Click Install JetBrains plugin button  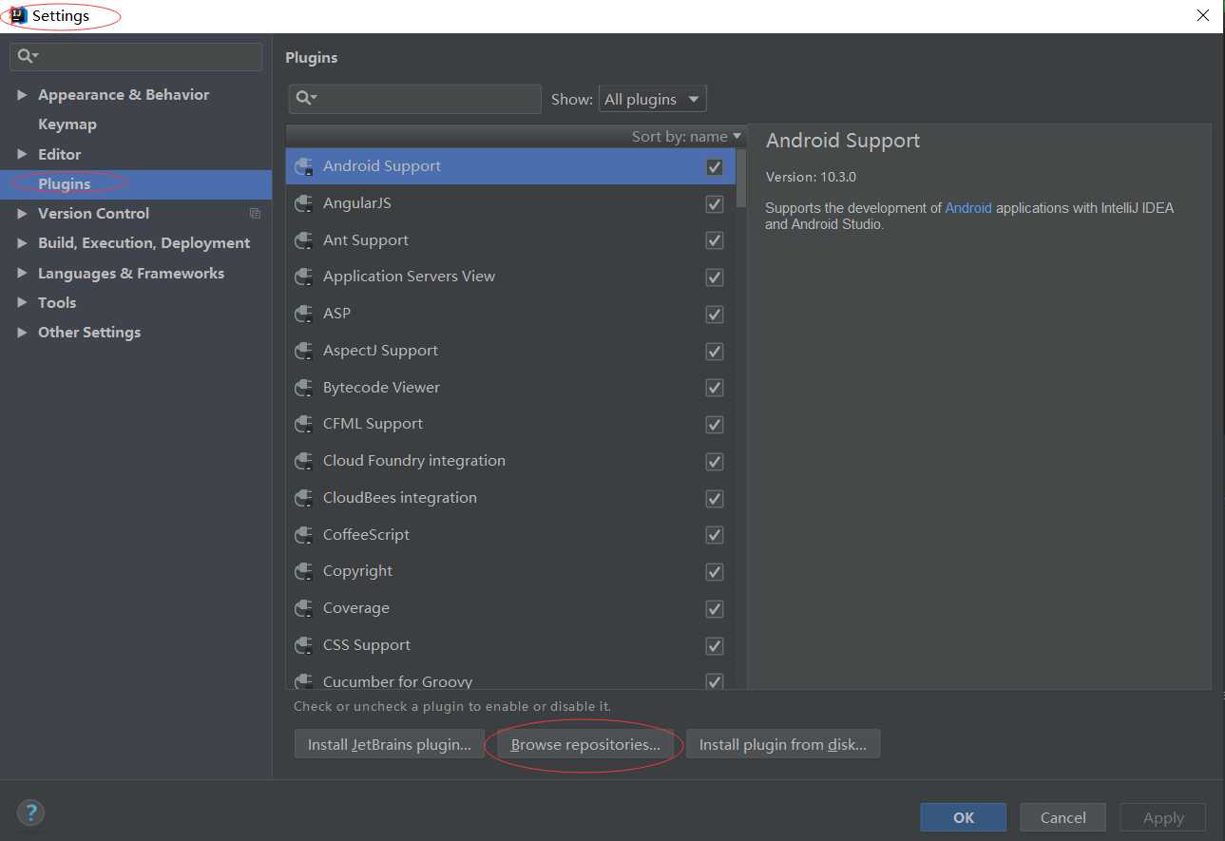tap(390, 744)
